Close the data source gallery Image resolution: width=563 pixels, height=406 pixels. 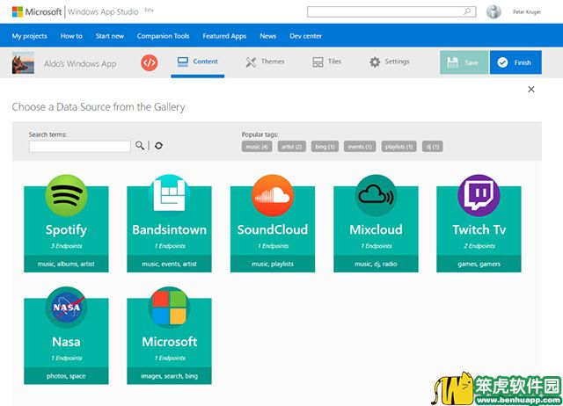coord(531,90)
